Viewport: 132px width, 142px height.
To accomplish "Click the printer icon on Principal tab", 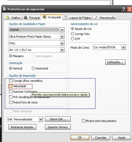I will (x=25, y=17).
